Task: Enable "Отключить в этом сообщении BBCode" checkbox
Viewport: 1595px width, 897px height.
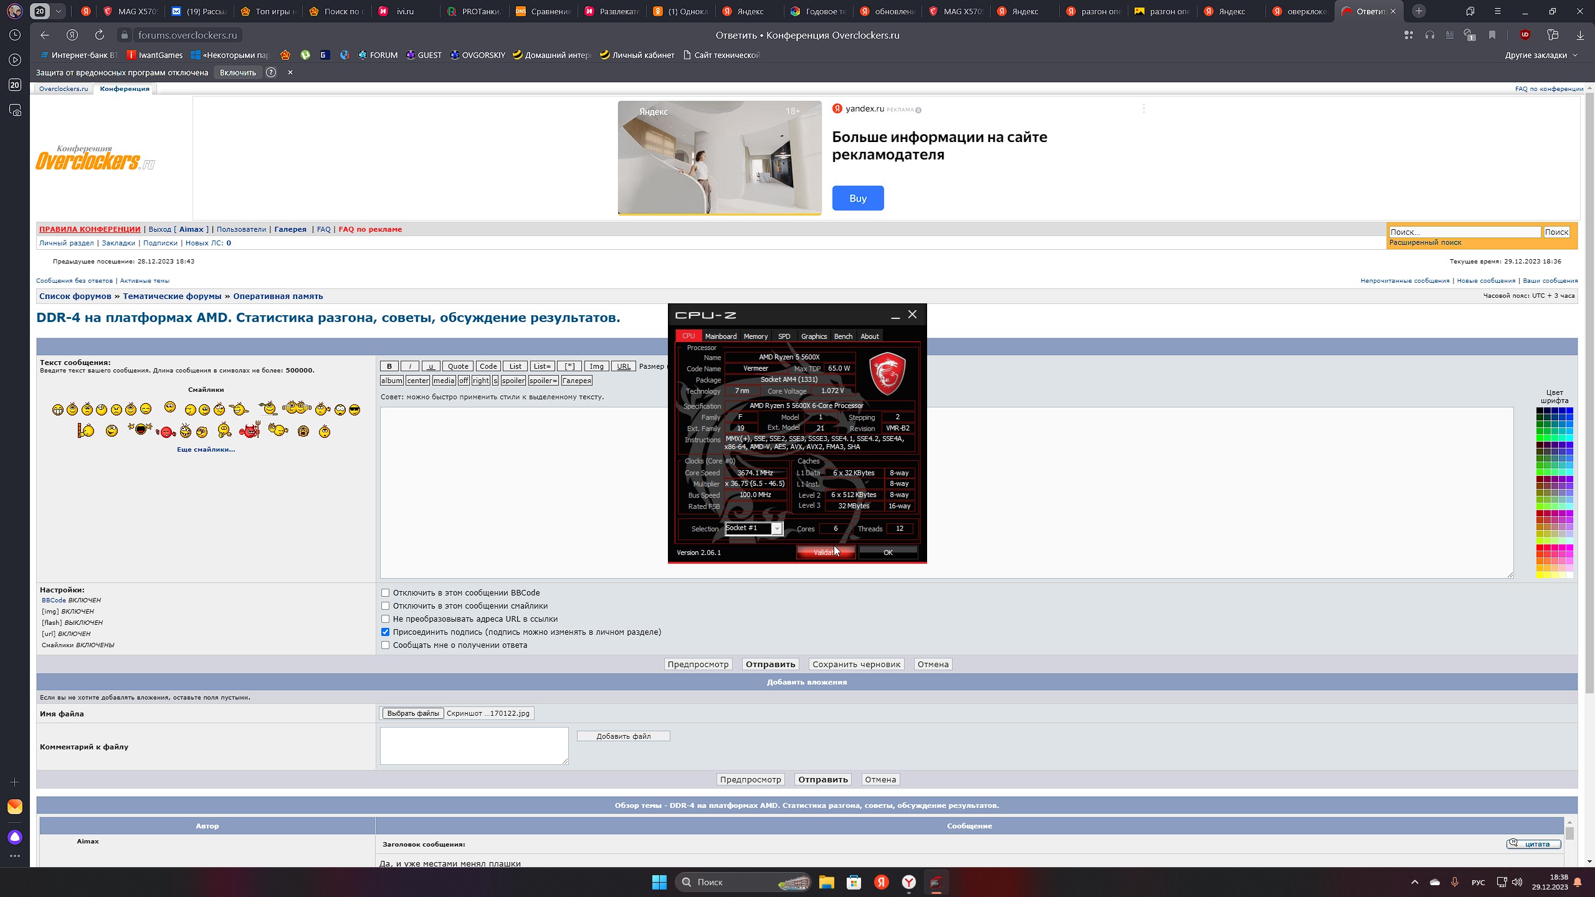Action: pyautogui.click(x=386, y=593)
